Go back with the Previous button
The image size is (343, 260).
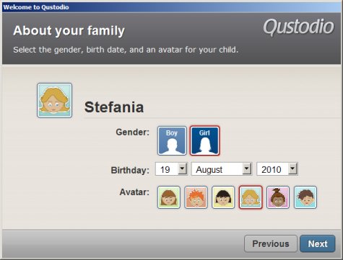click(x=271, y=243)
